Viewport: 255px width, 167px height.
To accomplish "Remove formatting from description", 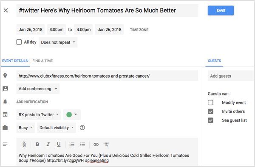I will 107,144.
